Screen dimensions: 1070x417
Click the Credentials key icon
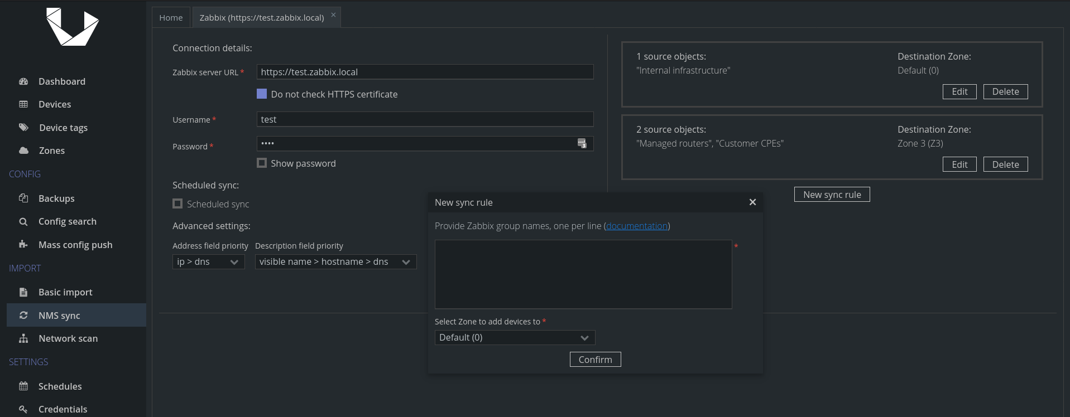[x=23, y=409]
